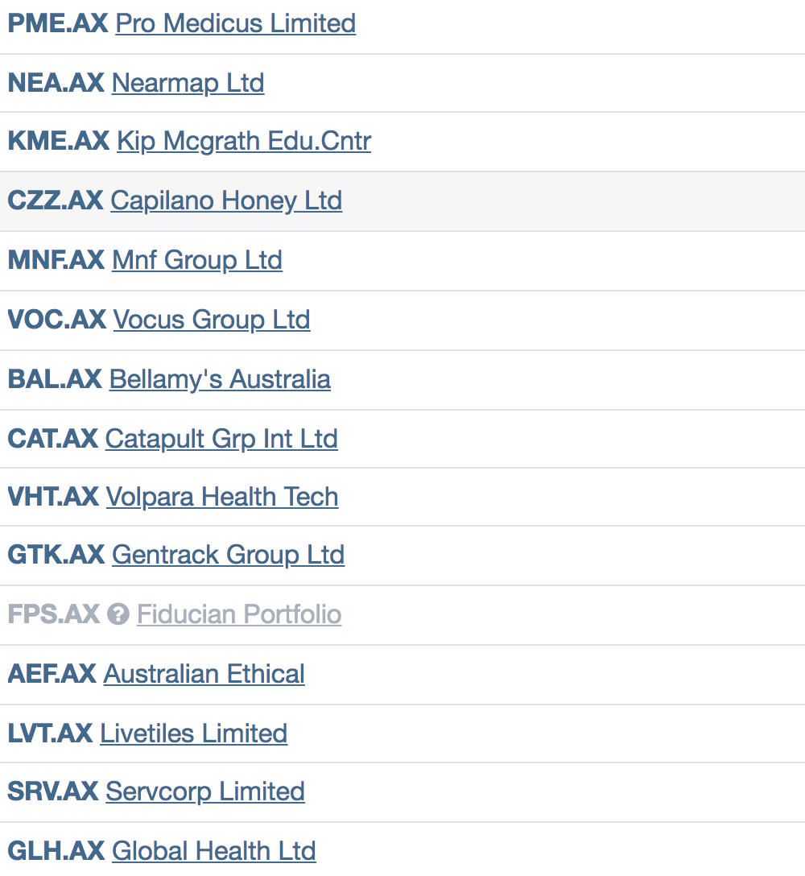Open the Mnf Group Ltd link
This screenshot has width=805, height=876.
(197, 260)
